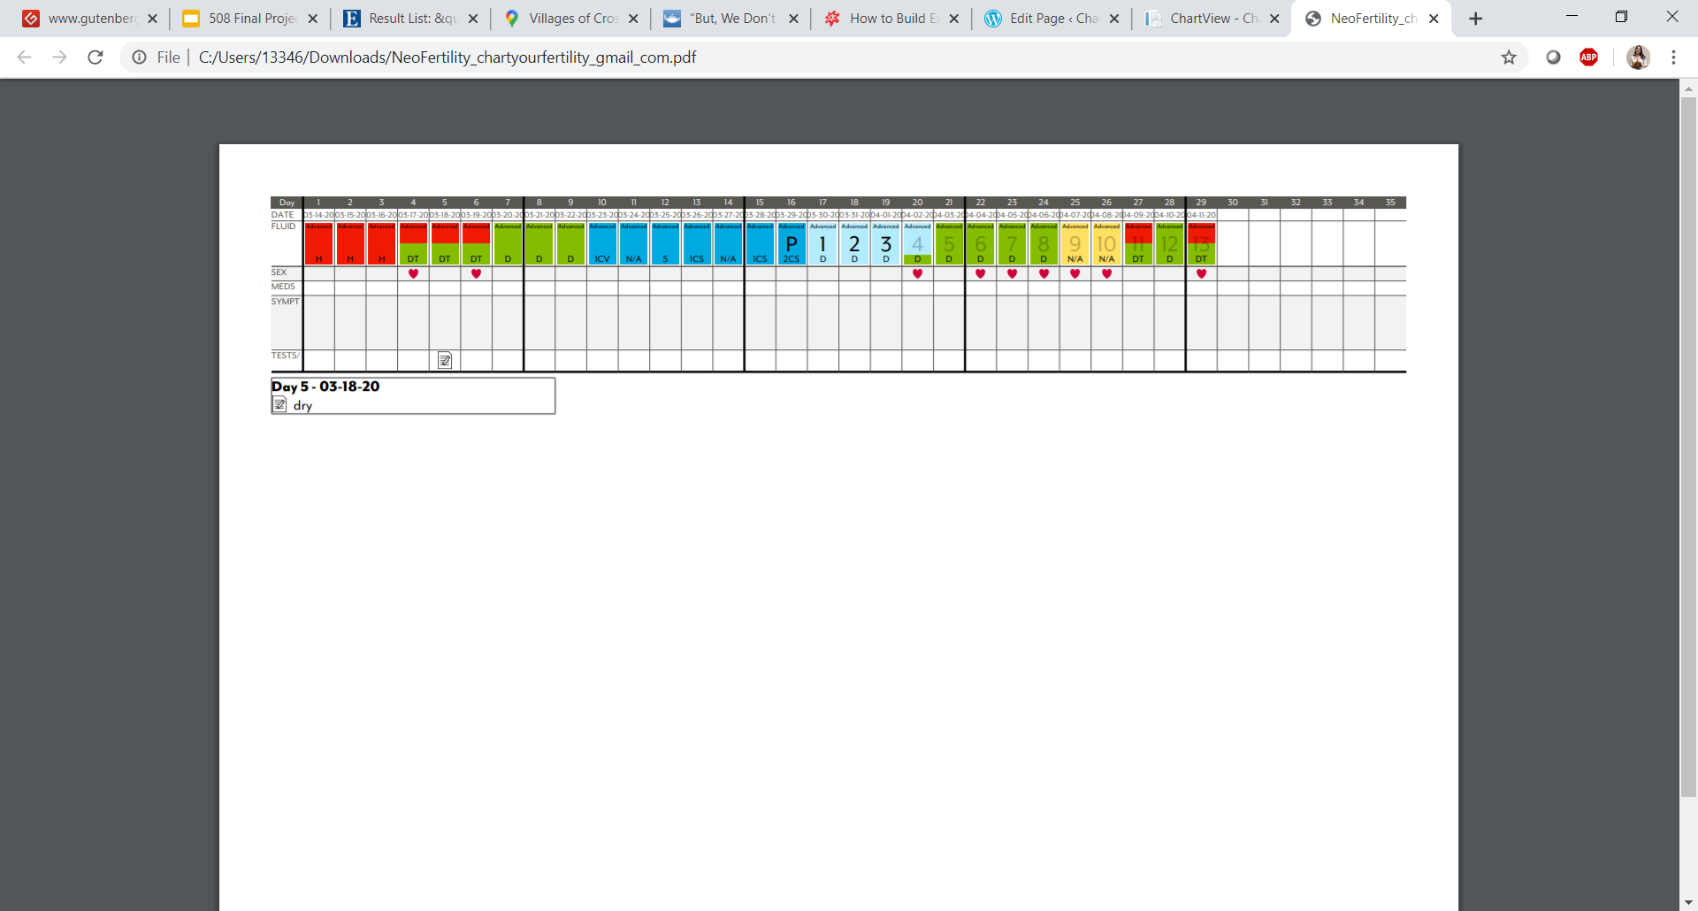Click the Day 5 - 03-18-20 note box
The image size is (1698, 911).
point(413,395)
